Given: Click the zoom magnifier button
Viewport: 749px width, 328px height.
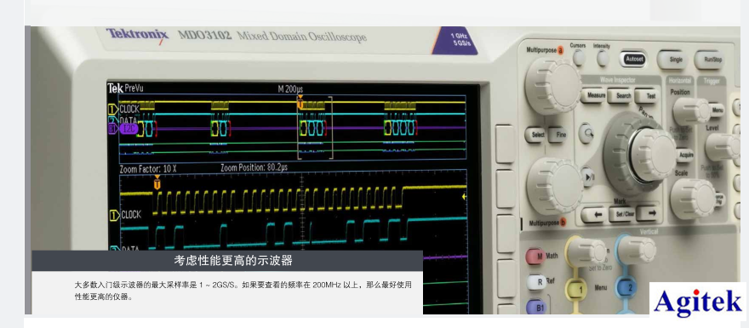Looking at the screenshot, I should pos(586,133).
